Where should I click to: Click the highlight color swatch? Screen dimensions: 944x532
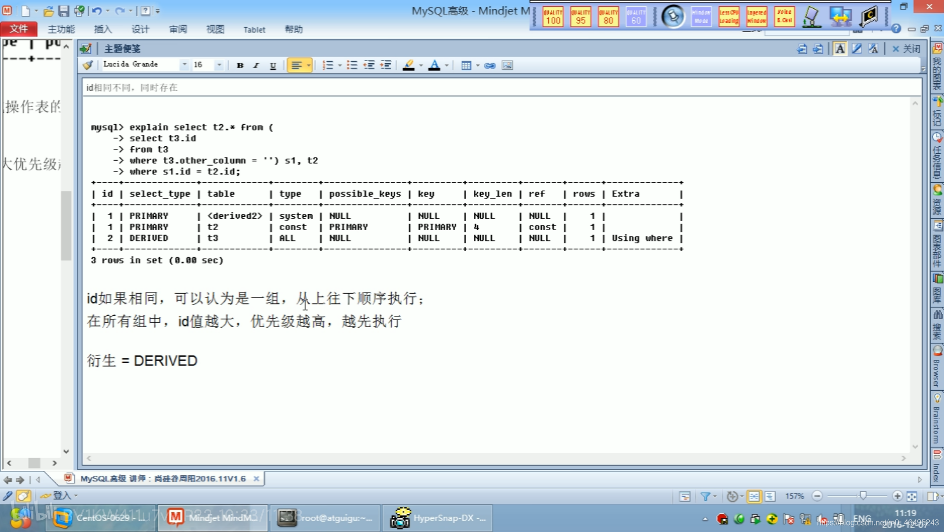[409, 65]
